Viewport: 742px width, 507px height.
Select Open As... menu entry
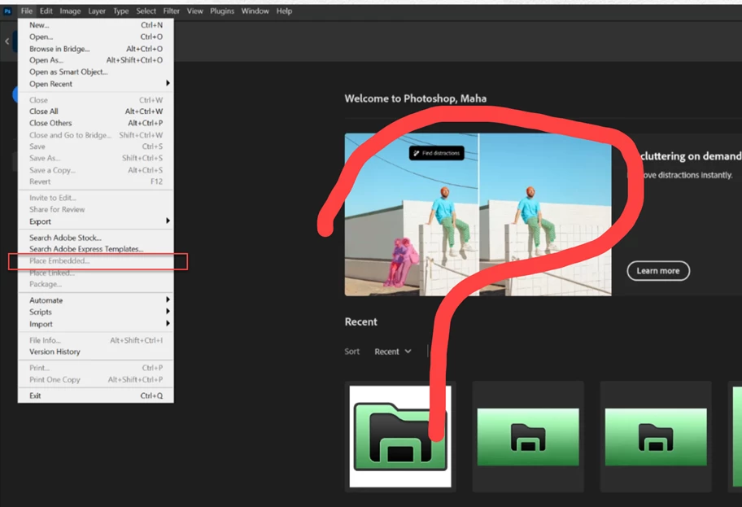95,60
